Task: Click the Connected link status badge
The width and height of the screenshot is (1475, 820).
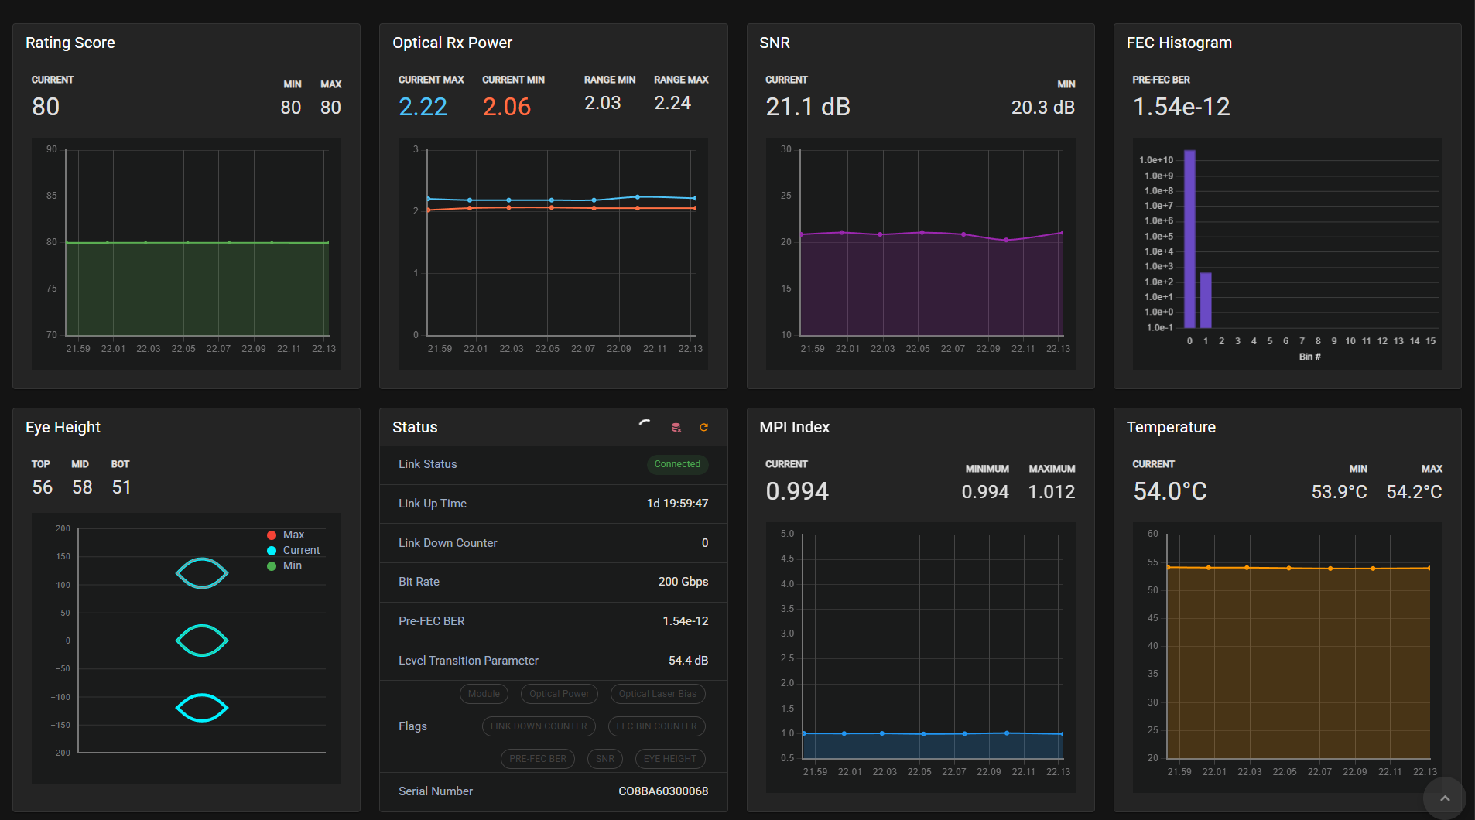Action: tap(677, 464)
